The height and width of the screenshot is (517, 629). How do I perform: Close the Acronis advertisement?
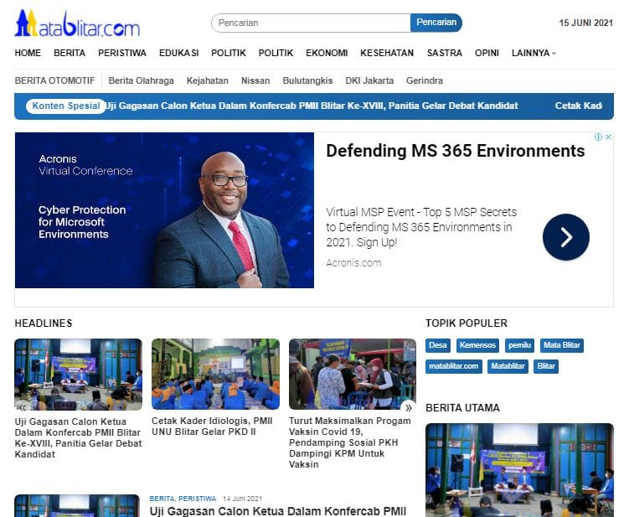click(608, 137)
